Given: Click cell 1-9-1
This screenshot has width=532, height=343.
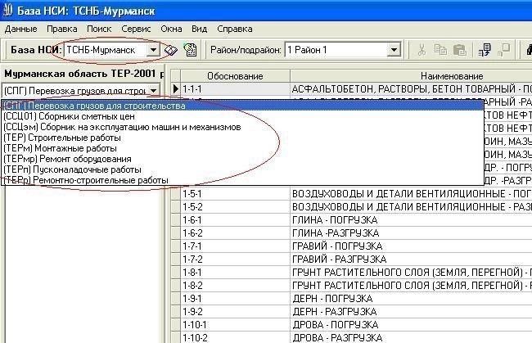Looking at the screenshot, I should point(235,299).
